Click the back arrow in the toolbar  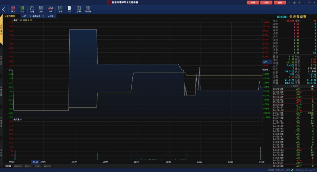pyautogui.click(x=4, y=9)
